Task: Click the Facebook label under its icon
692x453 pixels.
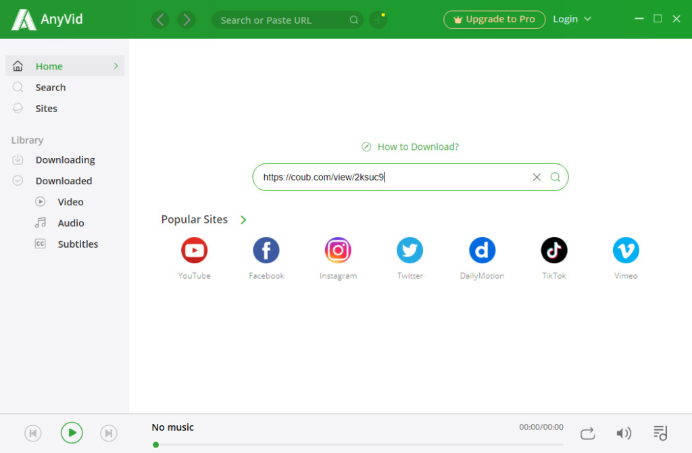Action: [266, 275]
